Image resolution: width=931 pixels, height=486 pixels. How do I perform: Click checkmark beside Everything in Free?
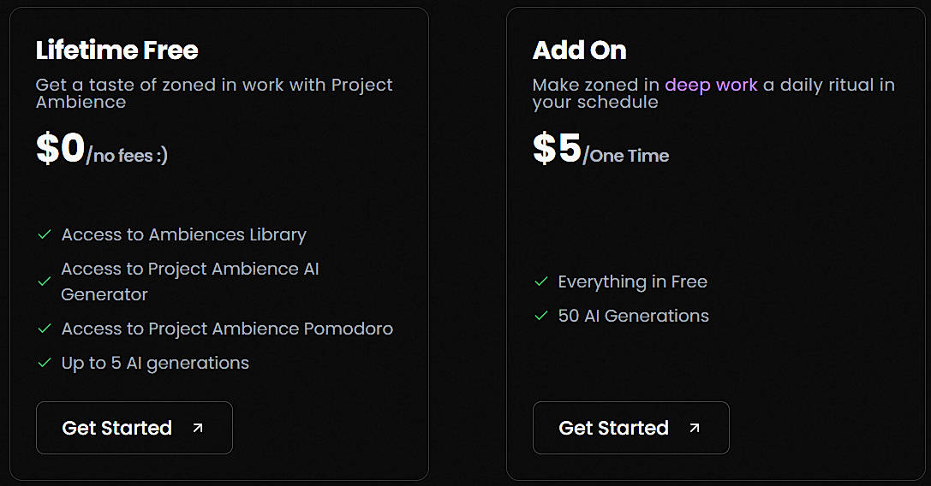pyautogui.click(x=541, y=282)
